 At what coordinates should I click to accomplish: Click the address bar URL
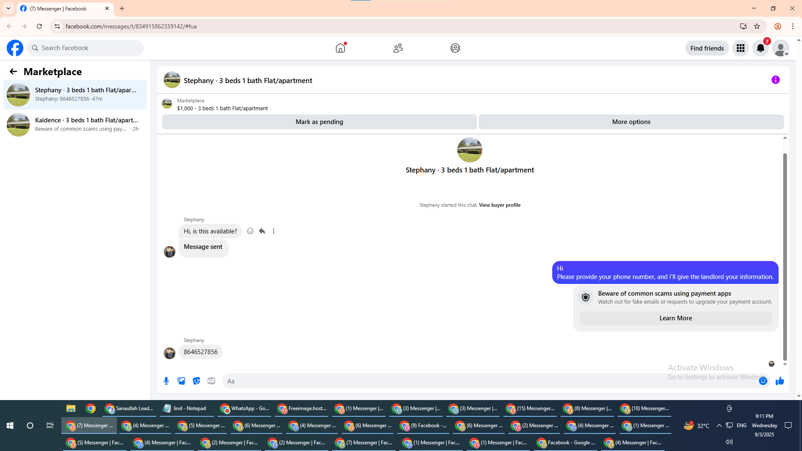[131, 26]
